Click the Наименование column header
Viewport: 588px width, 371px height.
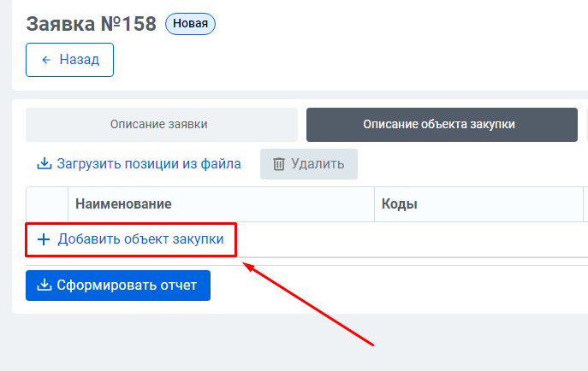pyautogui.click(x=222, y=204)
